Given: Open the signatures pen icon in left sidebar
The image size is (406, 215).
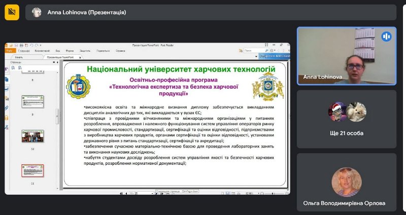Looking at the screenshot, I should 7,127.
